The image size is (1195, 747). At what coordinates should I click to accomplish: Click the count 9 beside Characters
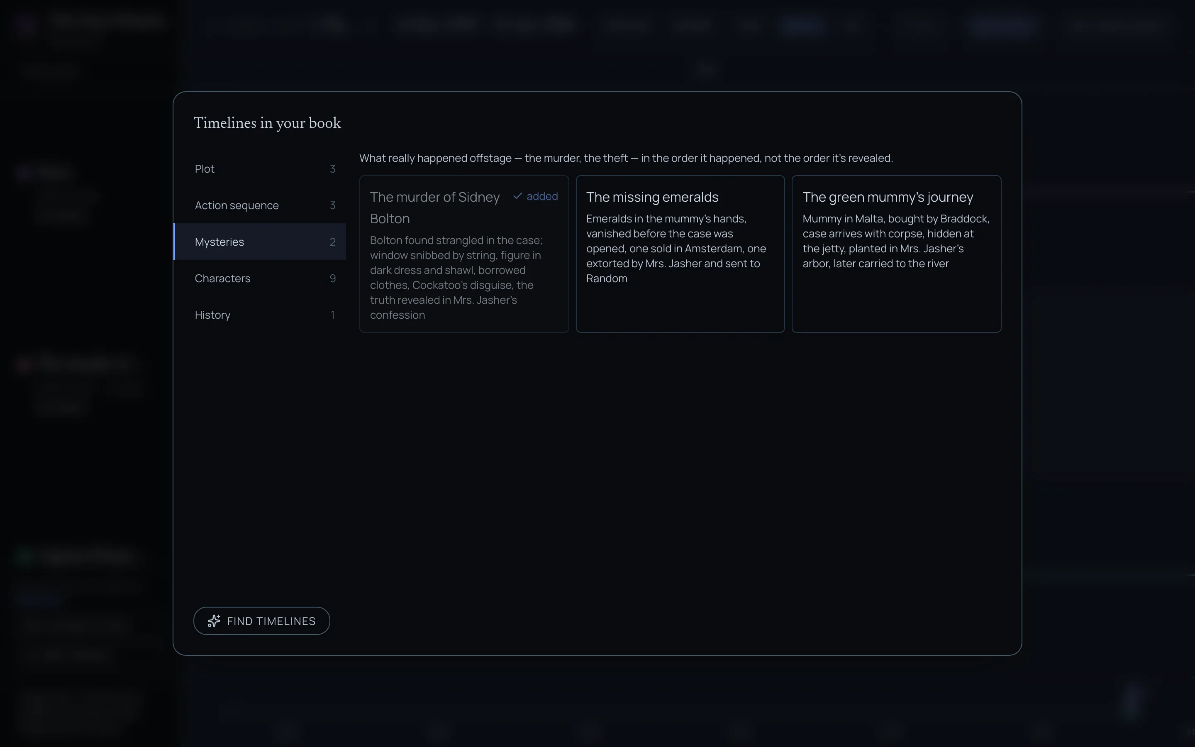tap(333, 278)
